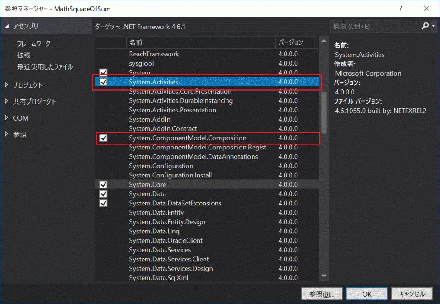This screenshot has width=440, height=304.
Task: Select System.ComponentModel.DataAnnotations row
Action: click(x=207, y=156)
